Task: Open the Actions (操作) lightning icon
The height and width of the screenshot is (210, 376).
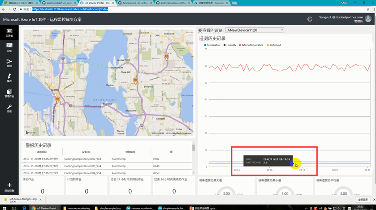Action: tap(9, 78)
